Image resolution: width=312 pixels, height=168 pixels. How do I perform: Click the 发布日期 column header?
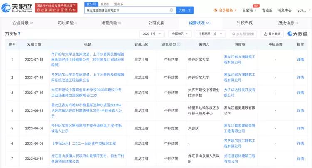tap(34, 44)
